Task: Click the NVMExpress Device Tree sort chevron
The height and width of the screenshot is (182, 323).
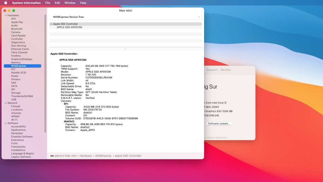Action: pyautogui.click(x=199, y=17)
